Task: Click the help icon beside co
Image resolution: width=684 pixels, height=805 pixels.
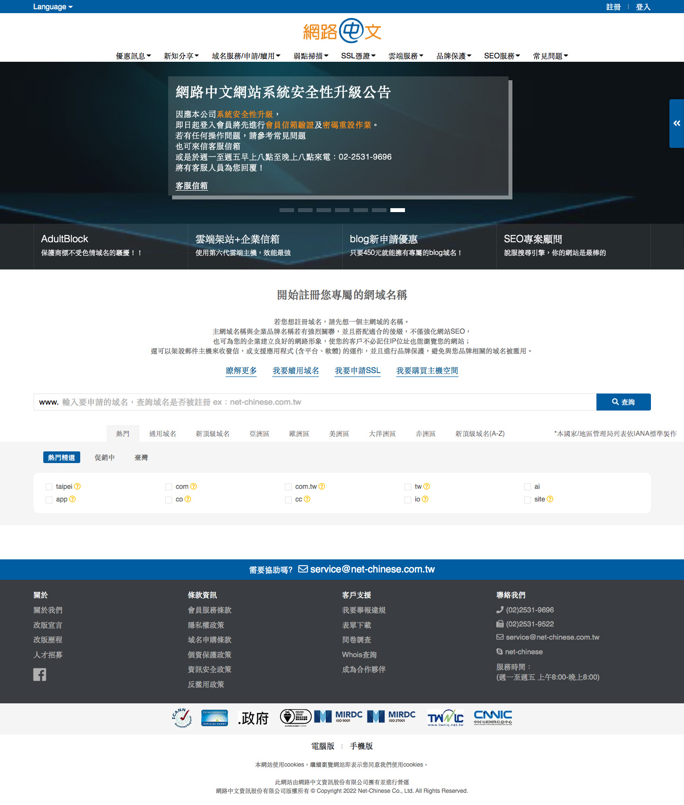Action: 188,499
